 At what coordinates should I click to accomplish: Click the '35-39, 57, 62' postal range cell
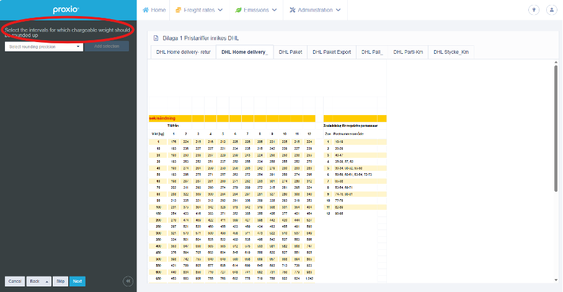(344, 161)
